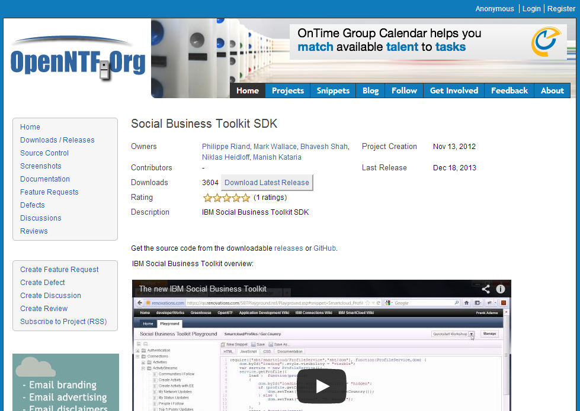Open the Feedback navigation tab

[509, 90]
